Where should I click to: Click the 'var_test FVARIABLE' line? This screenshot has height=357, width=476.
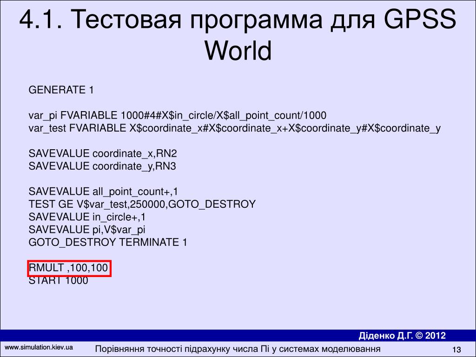(x=234, y=128)
